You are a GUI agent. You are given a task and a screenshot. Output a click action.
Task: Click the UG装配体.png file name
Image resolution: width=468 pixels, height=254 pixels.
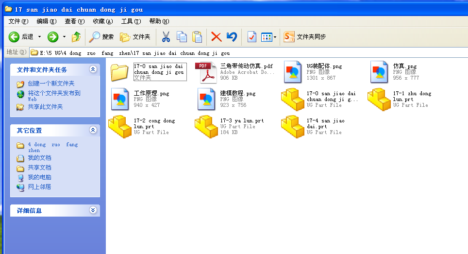pyautogui.click(x=324, y=66)
